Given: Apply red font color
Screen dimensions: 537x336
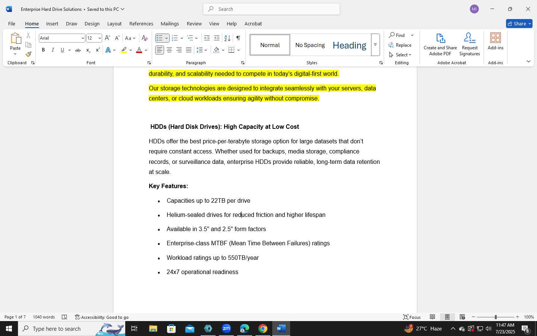Looking at the screenshot, I should tap(139, 50).
